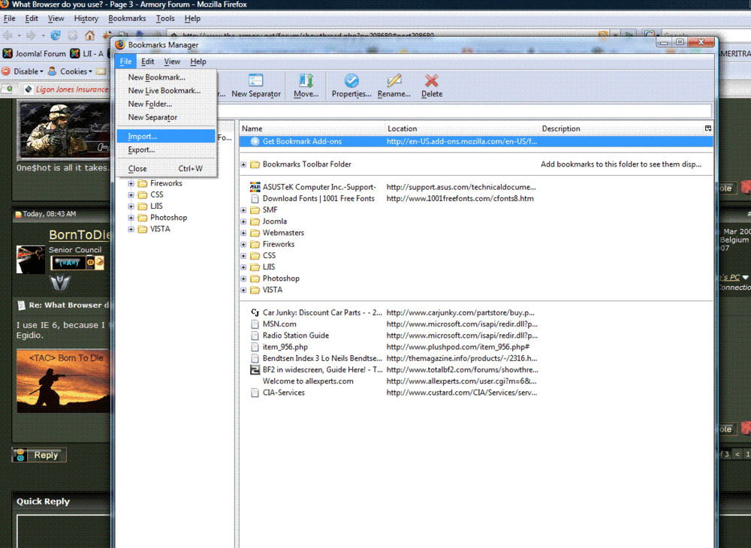751x548 pixels.
Task: Open Properties from the toolbar
Action: pos(351,81)
